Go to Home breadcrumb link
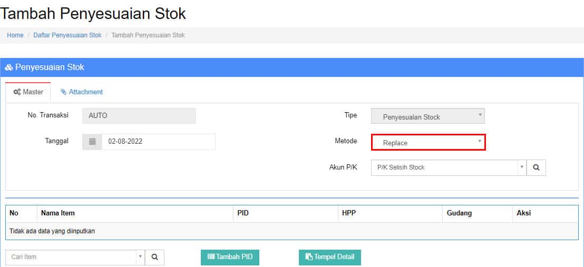The image size is (584, 267). (15, 35)
